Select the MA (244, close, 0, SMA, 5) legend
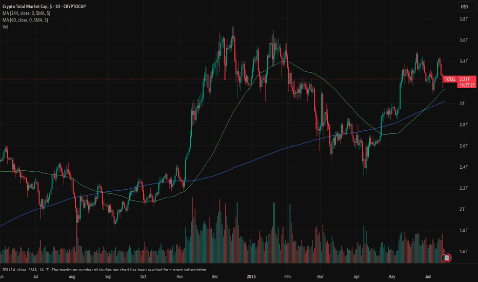Screen dimensions: 478x282 (26, 13)
